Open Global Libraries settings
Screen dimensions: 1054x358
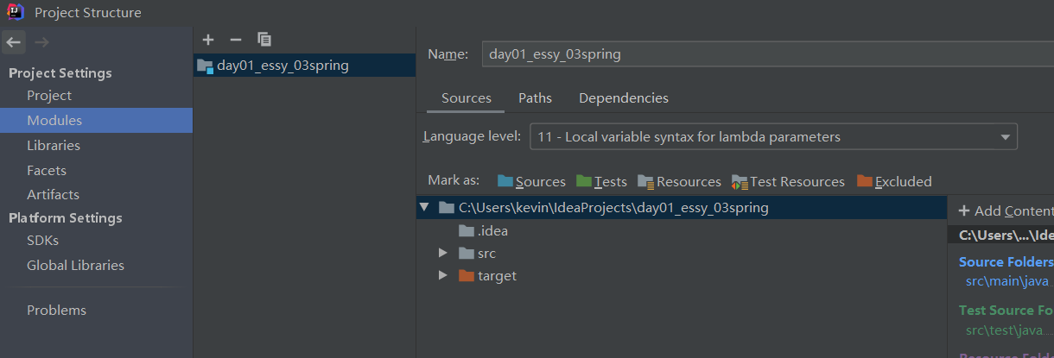pyautogui.click(x=96, y=266)
